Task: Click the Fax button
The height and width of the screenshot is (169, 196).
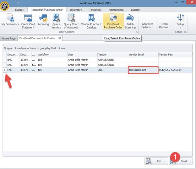Action: coord(156,161)
